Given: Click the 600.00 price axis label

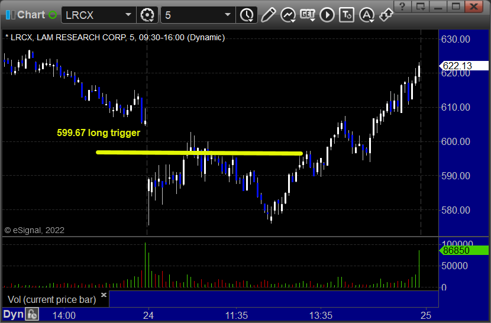Looking at the screenshot, I should click(x=456, y=141).
